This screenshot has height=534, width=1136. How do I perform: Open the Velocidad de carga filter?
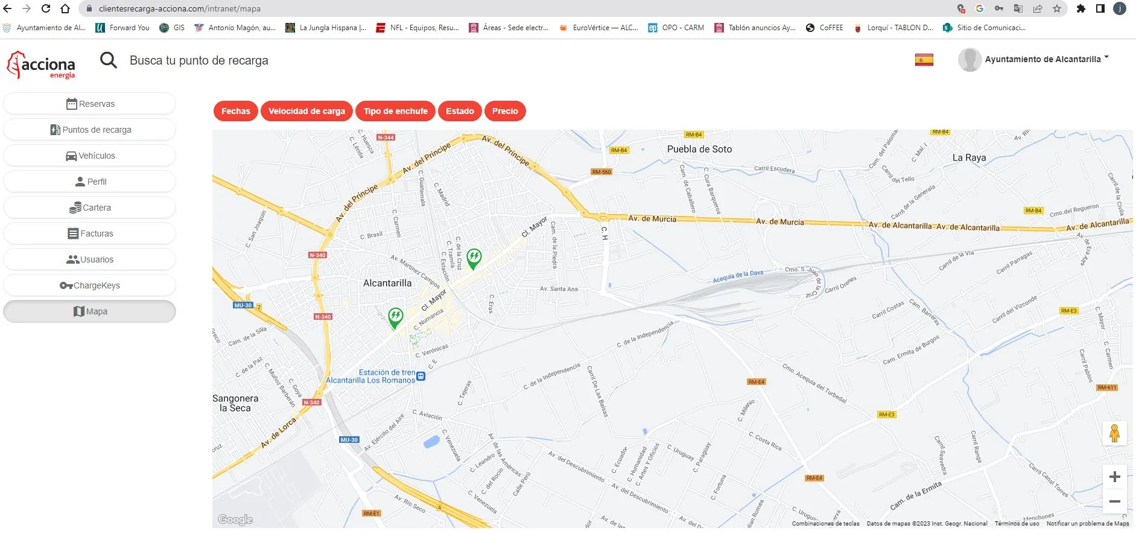pyautogui.click(x=306, y=111)
